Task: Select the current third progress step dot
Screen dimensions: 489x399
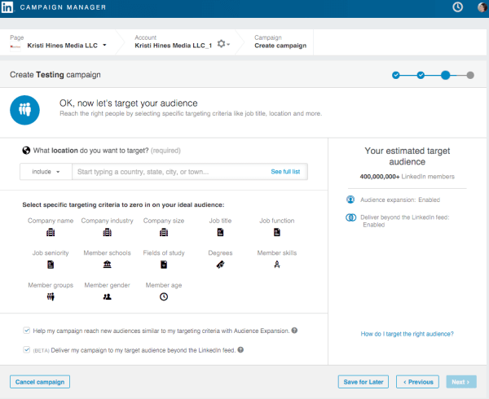Action: tap(445, 75)
